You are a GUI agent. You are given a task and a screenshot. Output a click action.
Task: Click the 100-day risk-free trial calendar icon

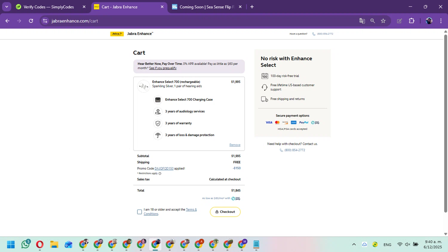[x=265, y=76]
